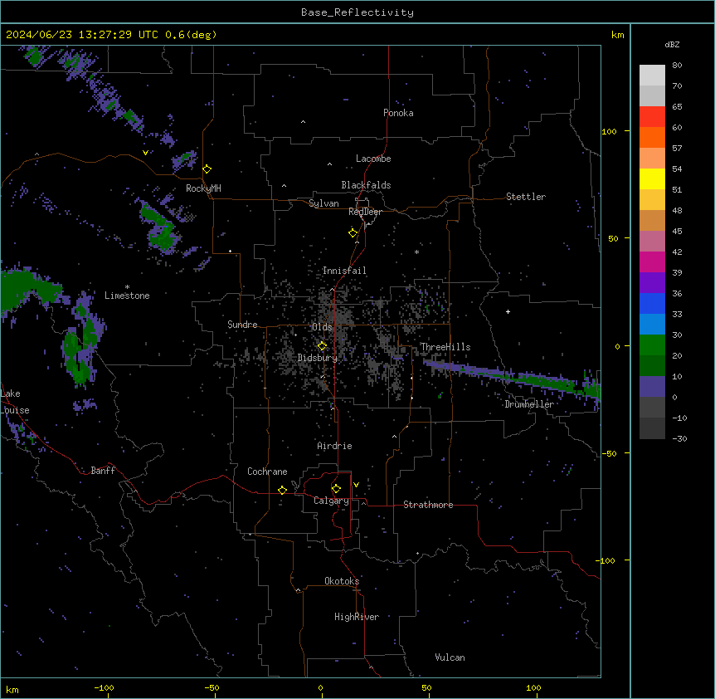Click the white 80 dBZ legend swatch
Image resolution: width=715 pixels, height=699 pixels.
pos(652,75)
